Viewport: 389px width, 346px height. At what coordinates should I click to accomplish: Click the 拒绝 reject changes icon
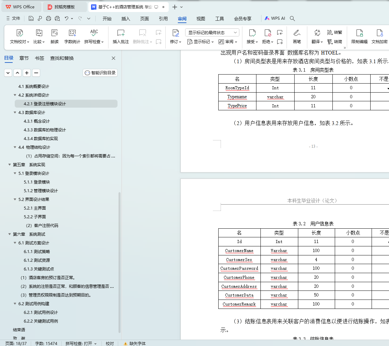click(268, 33)
